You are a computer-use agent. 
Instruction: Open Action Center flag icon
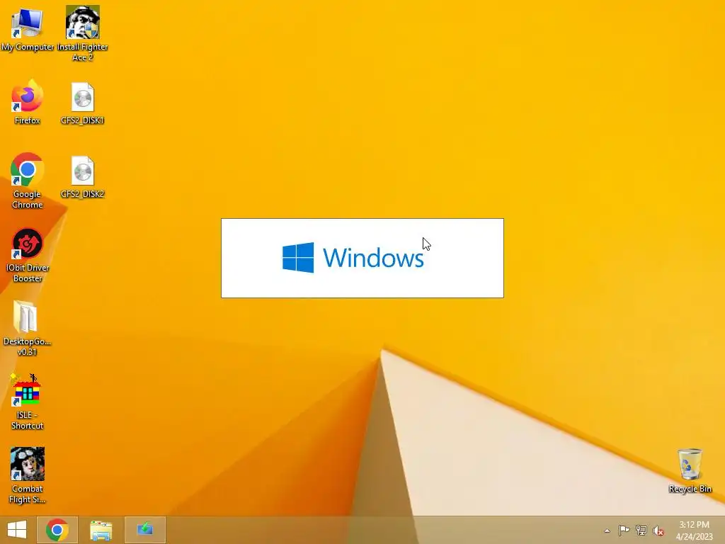coord(624,530)
